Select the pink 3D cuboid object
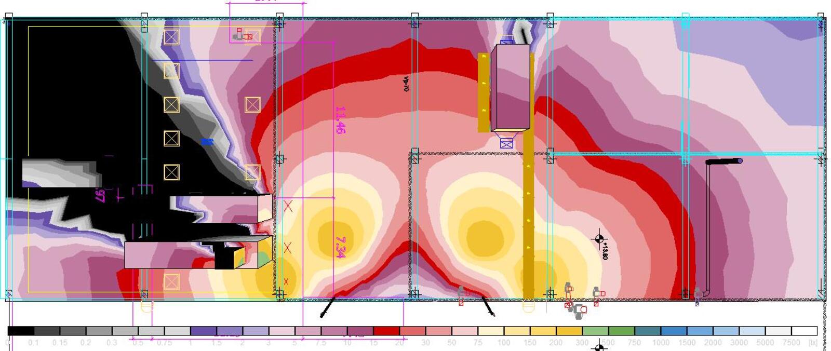Image resolution: width=831 pixels, height=351 pixels. [511, 87]
